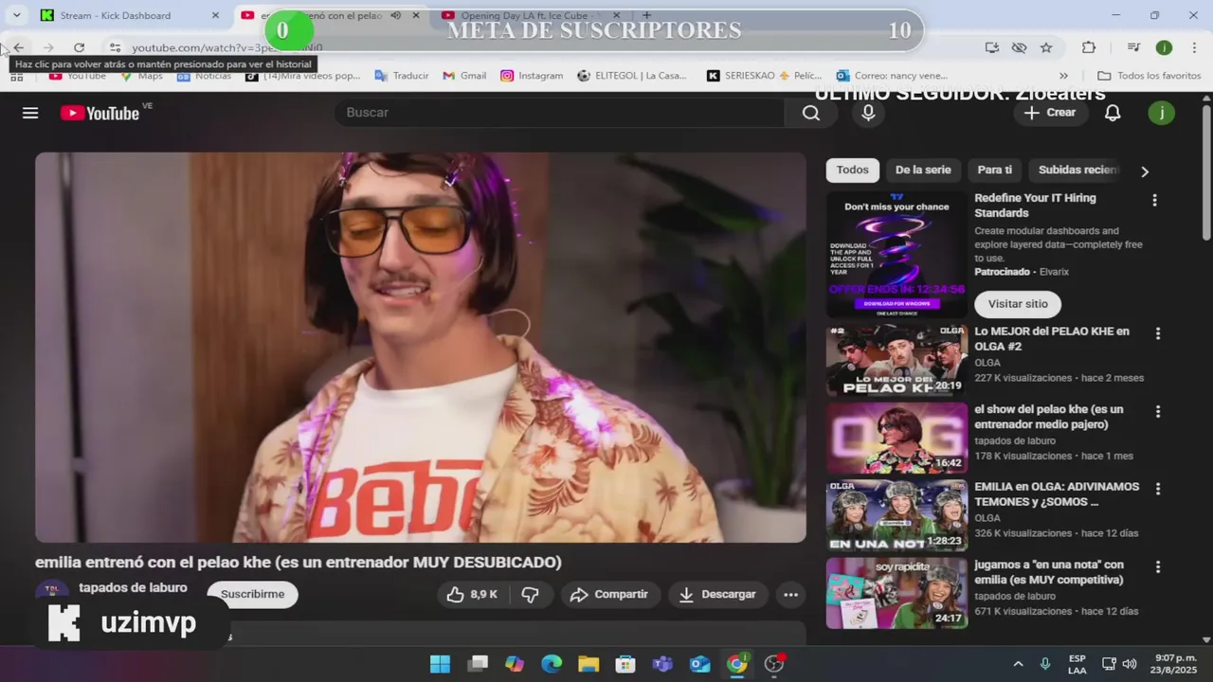Viewport: 1213px width, 682px height.
Task: Open Task View from taskbar
Action: click(x=478, y=663)
